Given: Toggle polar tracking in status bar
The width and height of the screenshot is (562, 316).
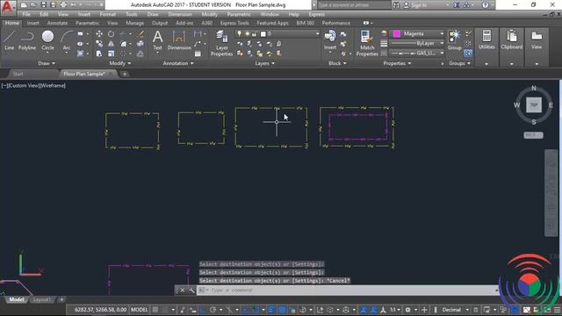Looking at the screenshot, I should pyautogui.click(x=213, y=310).
